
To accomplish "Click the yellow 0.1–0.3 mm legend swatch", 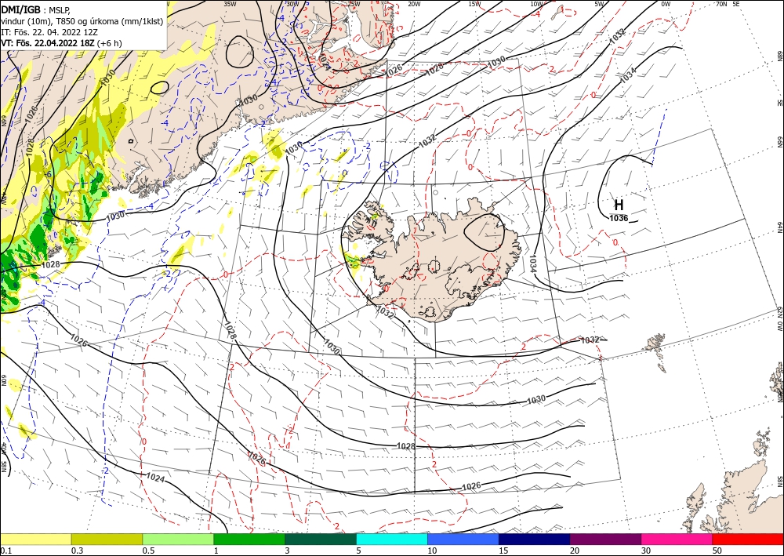I will (x=35, y=539).
